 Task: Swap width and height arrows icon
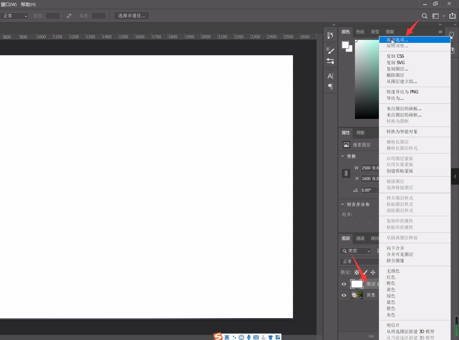69,16
